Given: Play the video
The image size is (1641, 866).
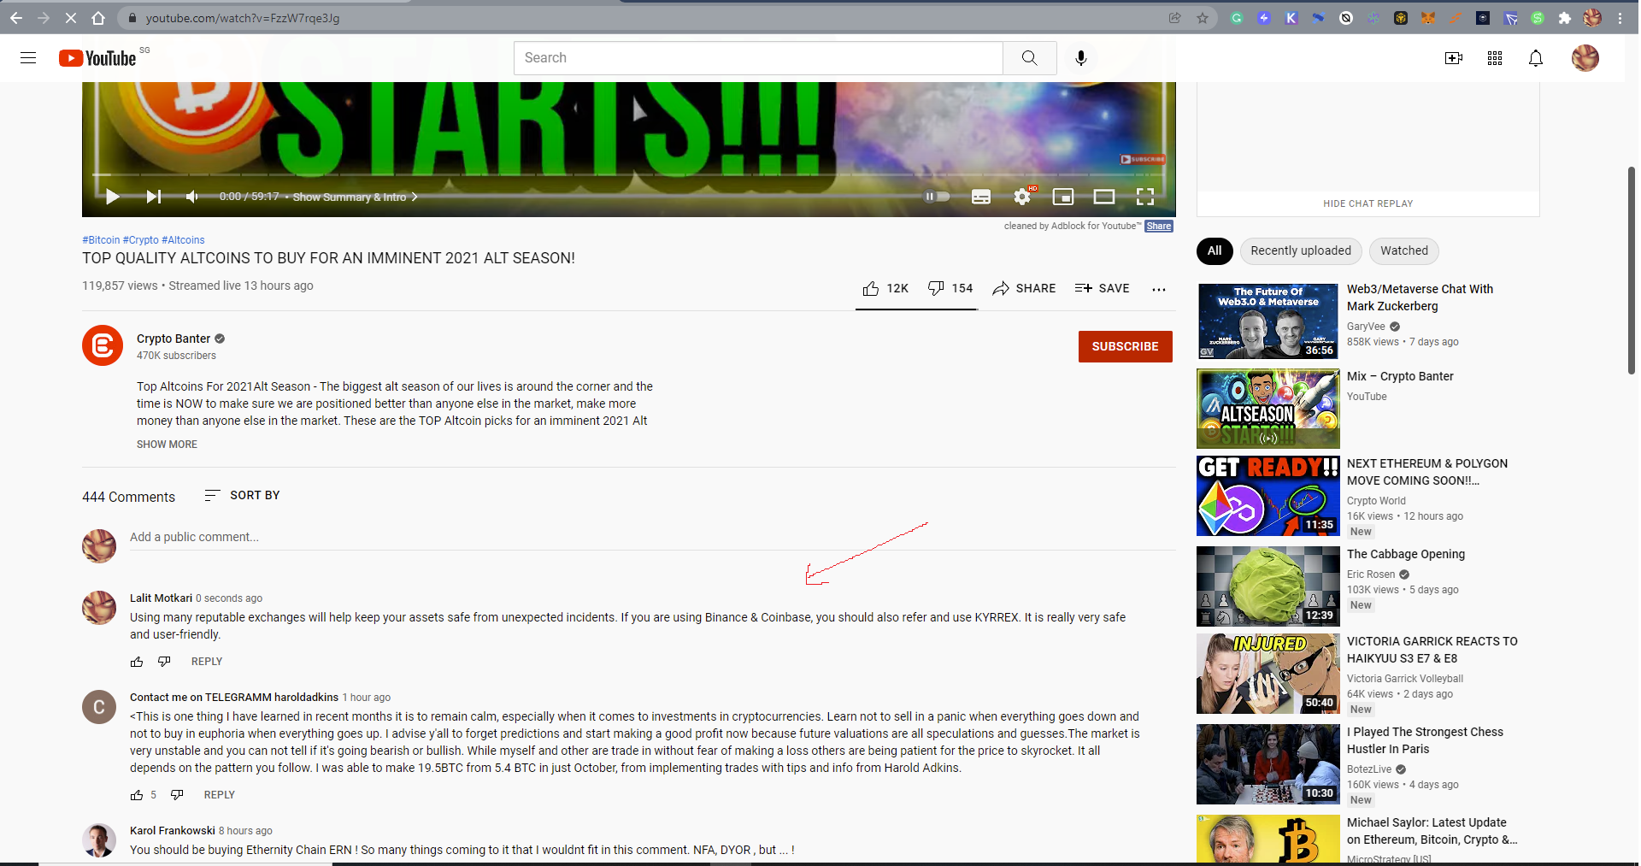Looking at the screenshot, I should (112, 197).
